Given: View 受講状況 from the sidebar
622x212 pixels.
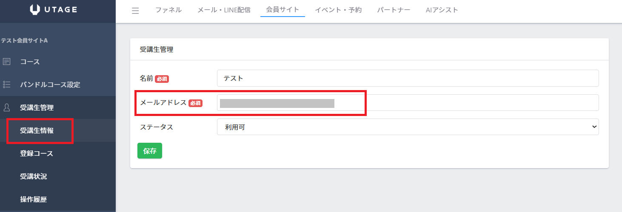Looking at the screenshot, I should pyautogui.click(x=33, y=176).
